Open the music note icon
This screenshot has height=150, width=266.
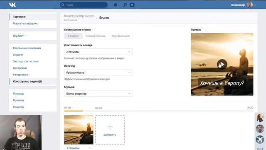click(x=125, y=5)
